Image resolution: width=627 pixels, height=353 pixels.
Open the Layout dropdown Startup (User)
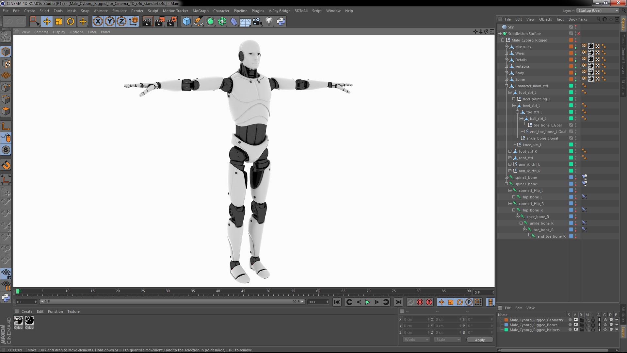coord(597,11)
